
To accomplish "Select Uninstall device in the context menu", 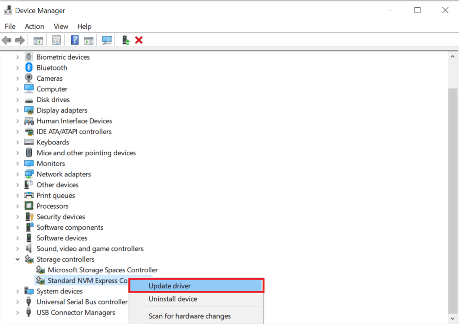I will (173, 299).
